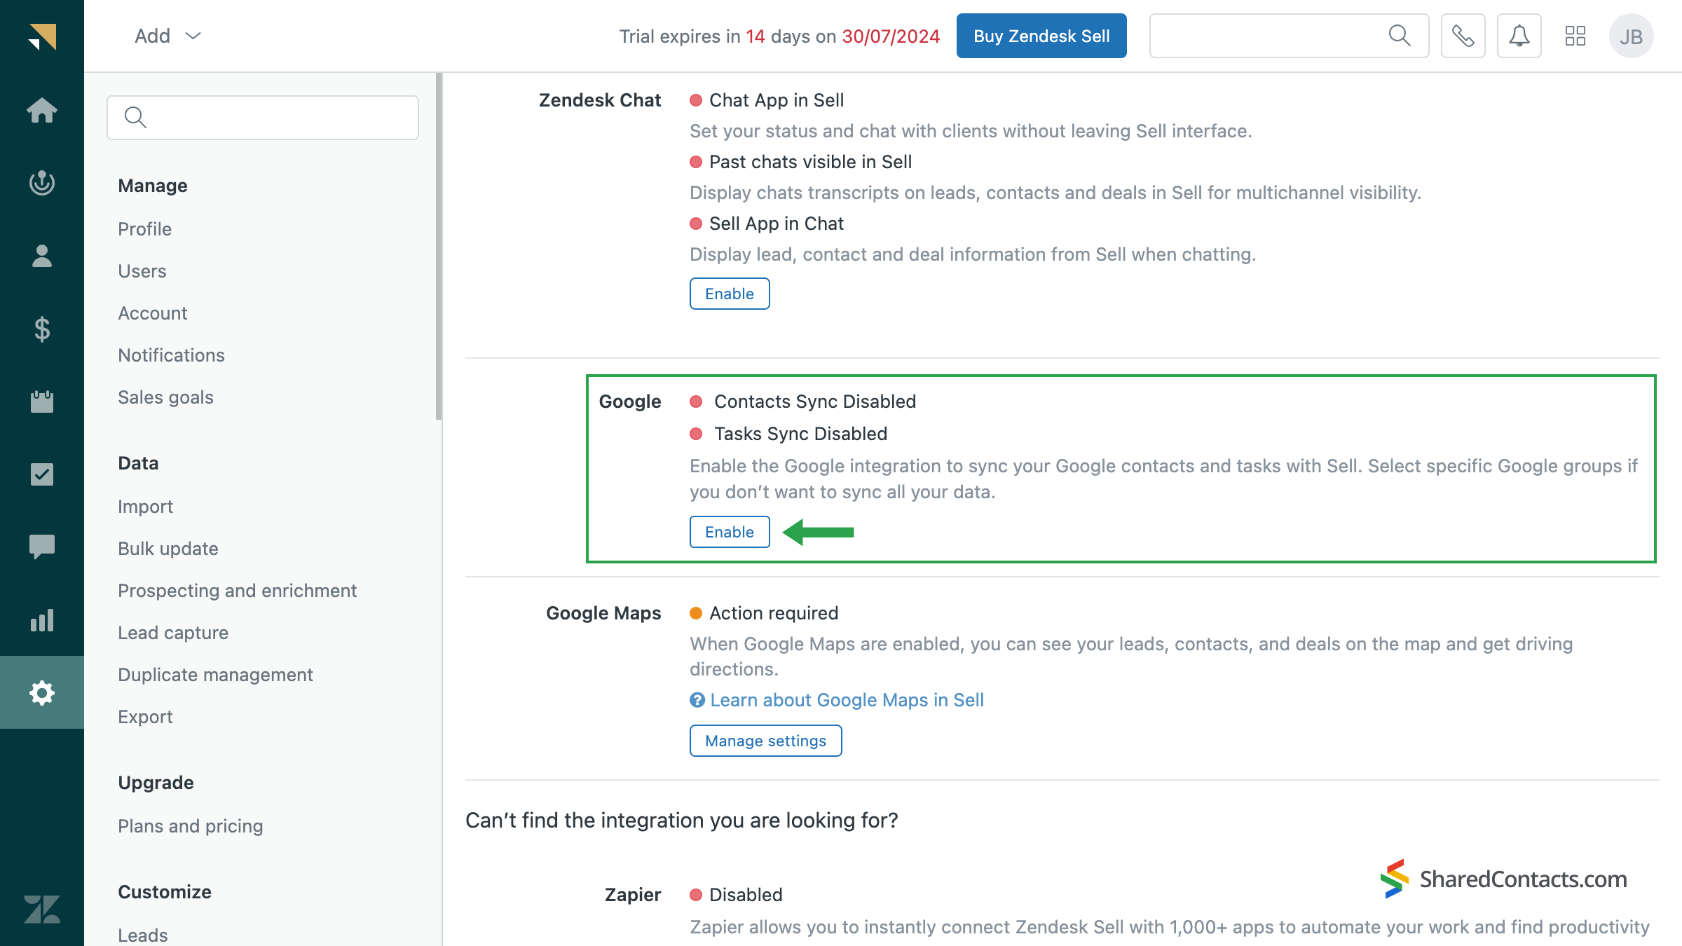This screenshot has width=1682, height=946.
Task: Click the Sell App in Chat label
Action: coord(777,224)
